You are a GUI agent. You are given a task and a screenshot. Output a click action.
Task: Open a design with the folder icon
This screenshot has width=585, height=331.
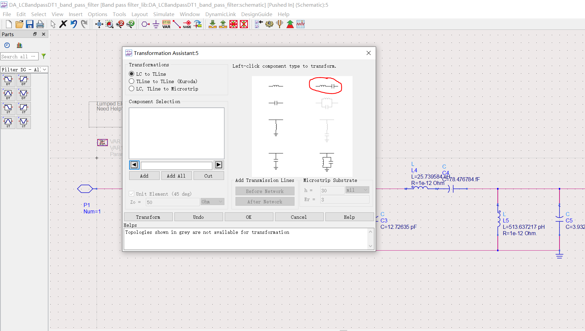click(x=19, y=24)
